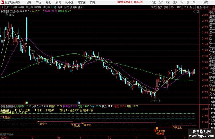
Task: Click the 统计 toolbar button
Action: tap(173, 7)
